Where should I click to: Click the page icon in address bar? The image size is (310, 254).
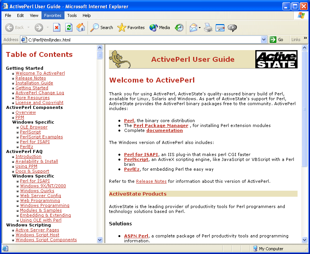tap(24, 40)
